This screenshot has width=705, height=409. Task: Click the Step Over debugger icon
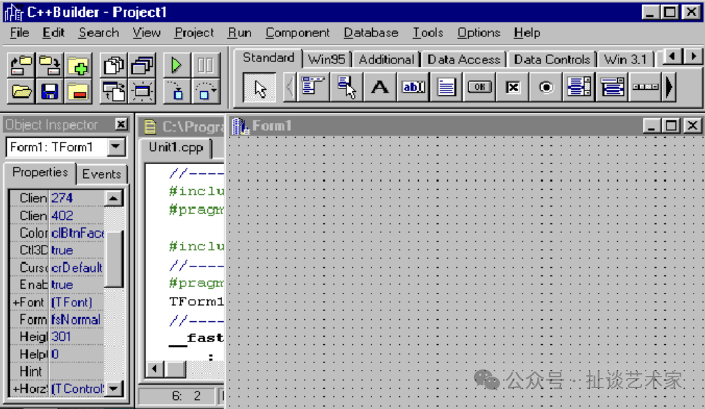point(205,91)
